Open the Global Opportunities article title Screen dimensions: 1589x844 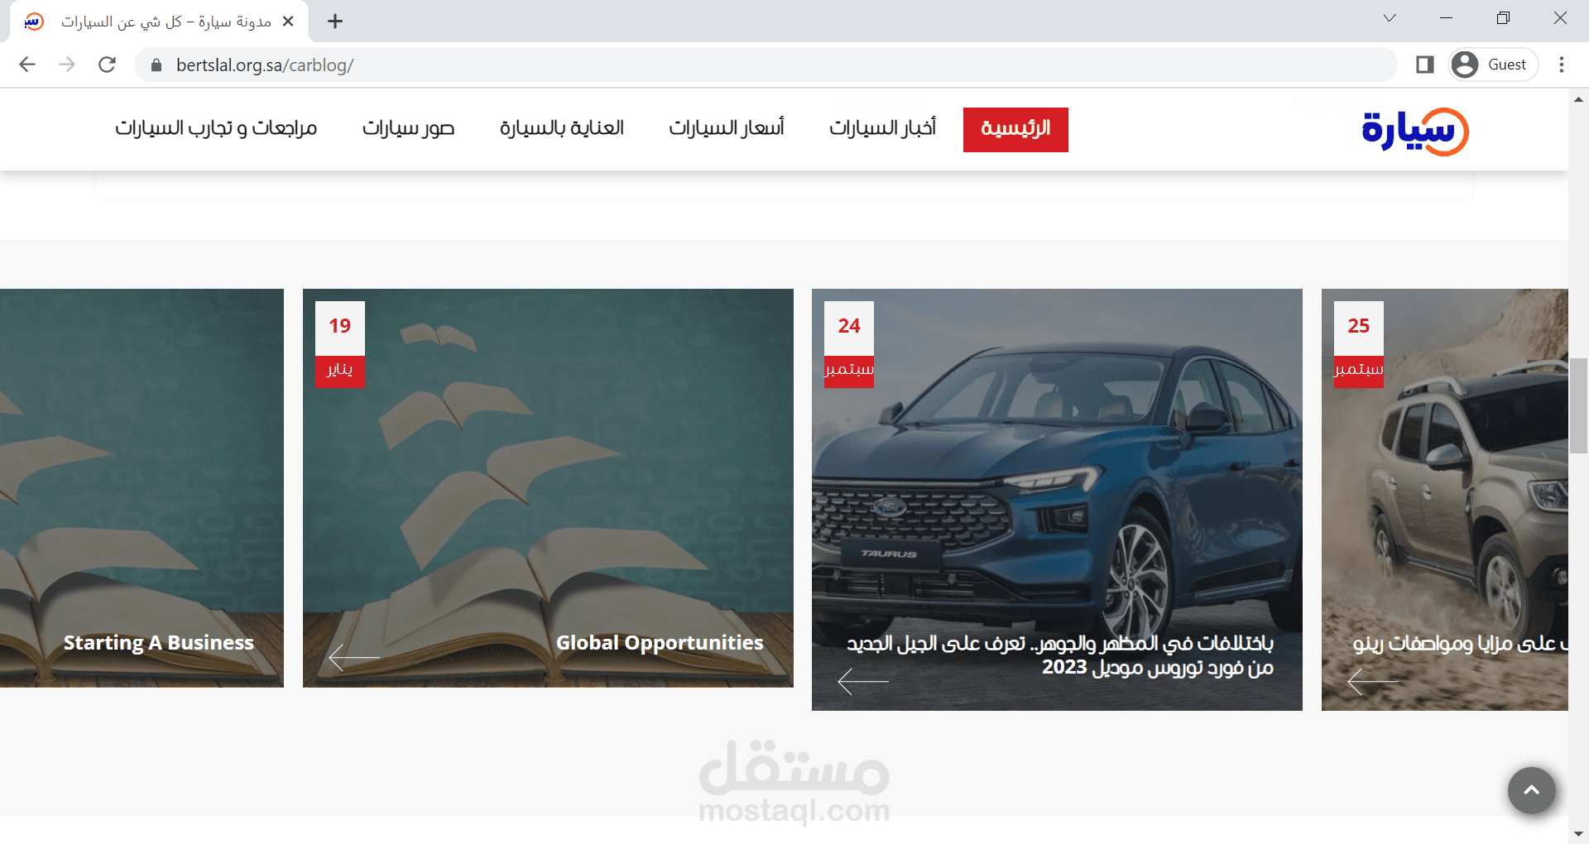pos(660,643)
